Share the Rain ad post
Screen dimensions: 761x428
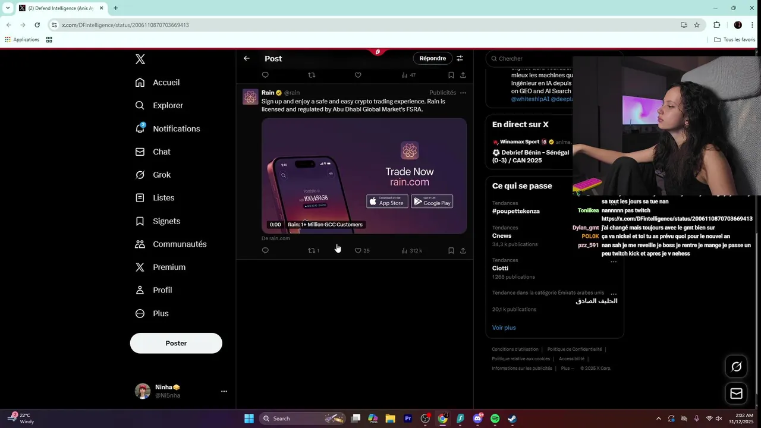click(463, 250)
